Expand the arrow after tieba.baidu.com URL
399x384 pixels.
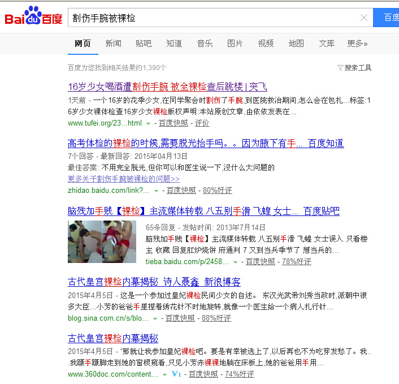coord(235,262)
